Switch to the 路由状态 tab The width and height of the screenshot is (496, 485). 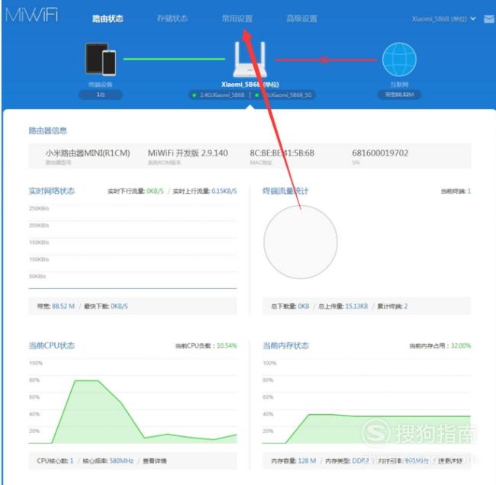[x=108, y=19]
